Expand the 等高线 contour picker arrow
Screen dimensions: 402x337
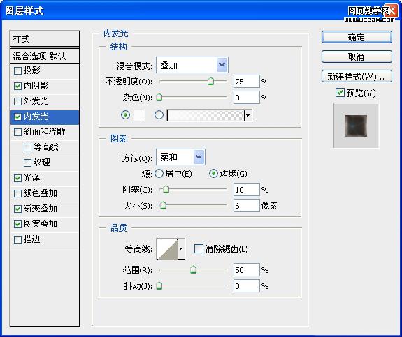(x=181, y=248)
